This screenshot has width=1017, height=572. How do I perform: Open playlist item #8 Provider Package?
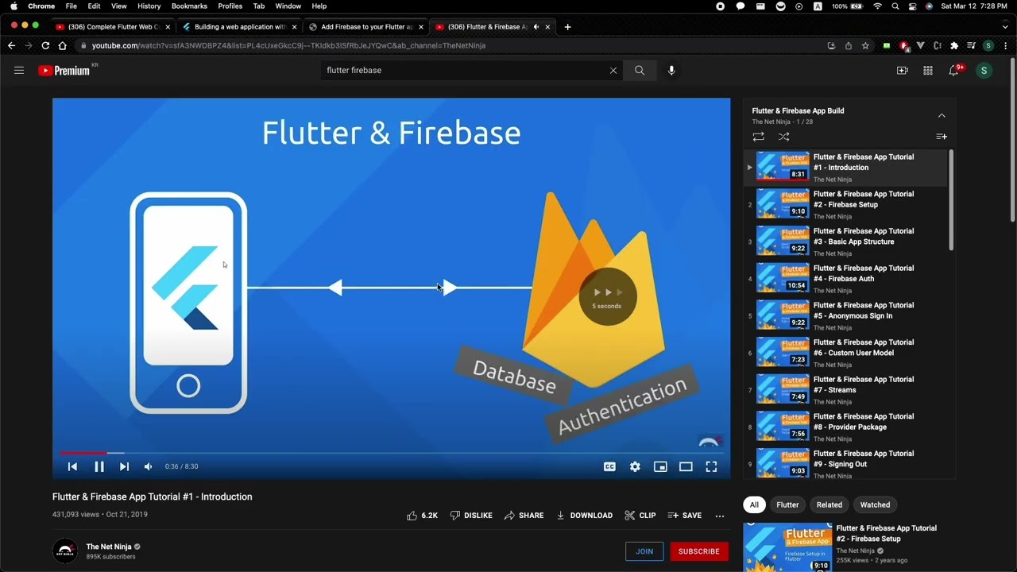click(846, 427)
